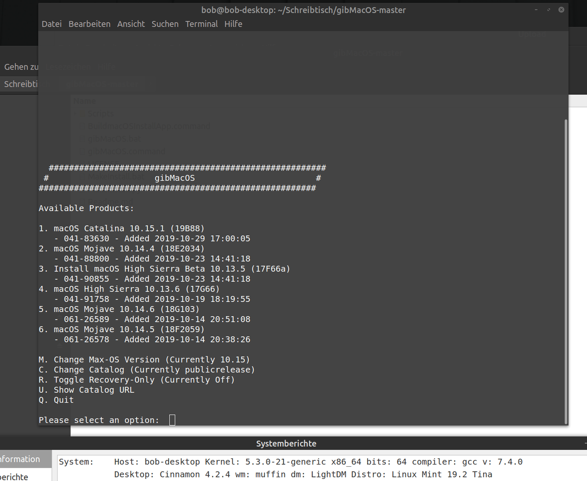The height and width of the screenshot is (481, 587).
Task: Click the 'M. Change Max-OS Version' option line
Action: click(144, 360)
